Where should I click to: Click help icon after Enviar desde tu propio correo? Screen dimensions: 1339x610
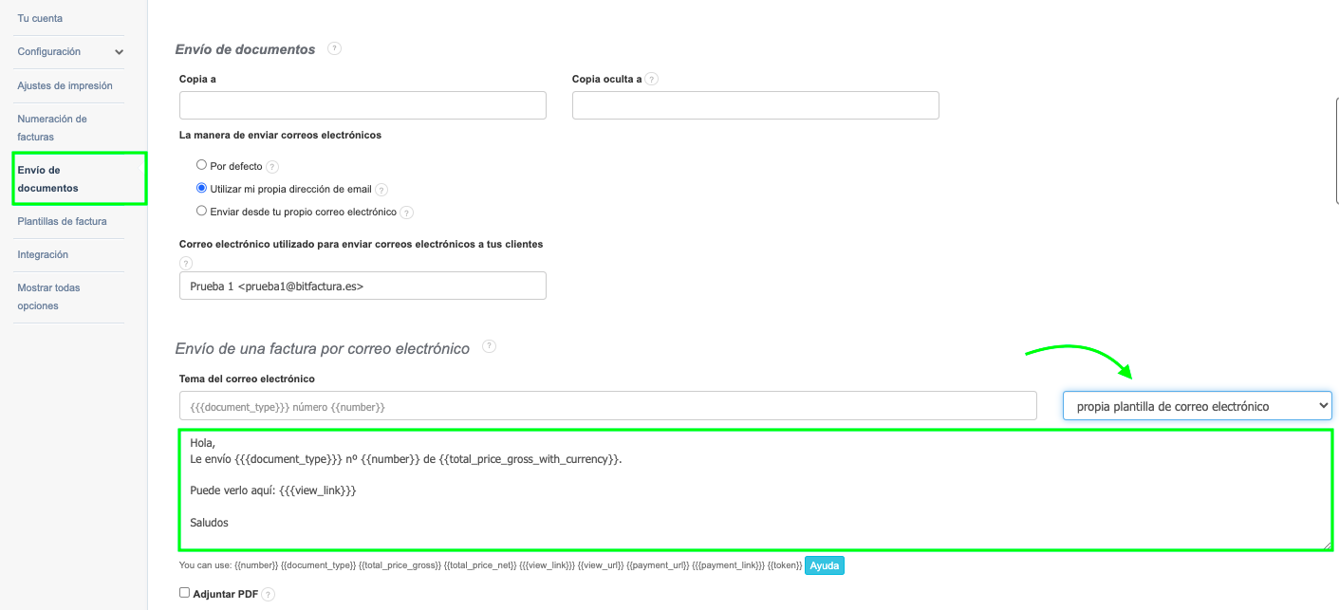(x=406, y=213)
